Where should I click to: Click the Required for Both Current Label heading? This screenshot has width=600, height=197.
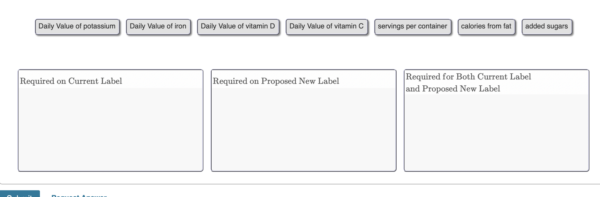468,77
